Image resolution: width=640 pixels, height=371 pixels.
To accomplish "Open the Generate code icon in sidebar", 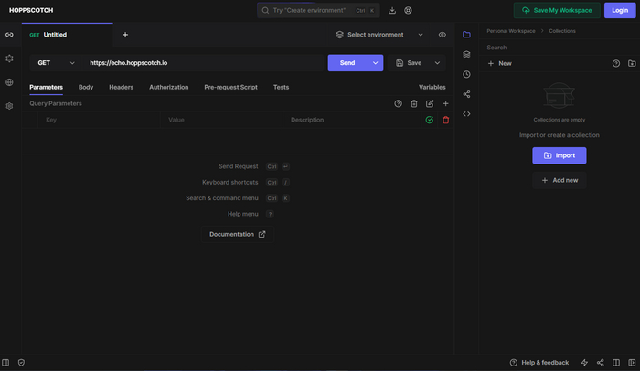I will tap(466, 114).
